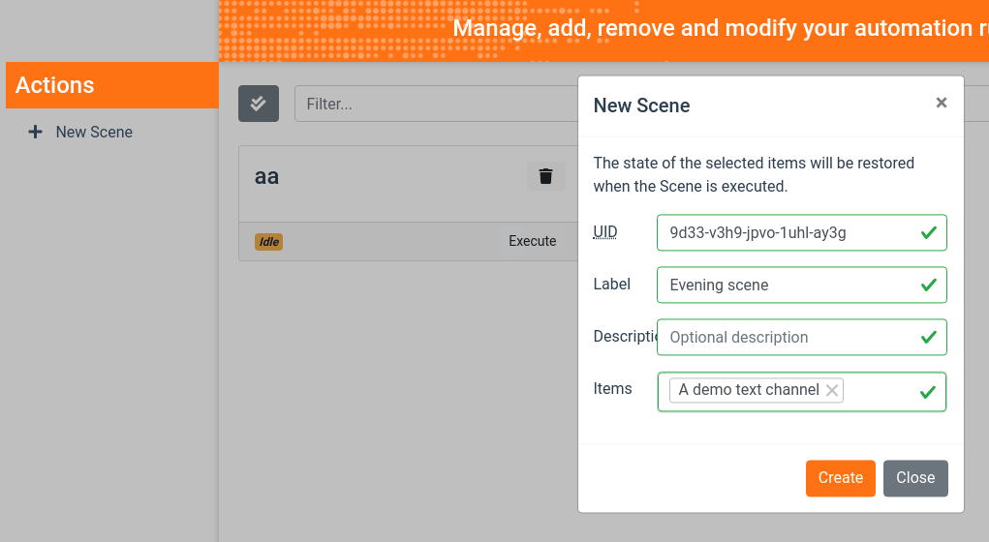Toggle the select-all double-check button

[x=259, y=104]
